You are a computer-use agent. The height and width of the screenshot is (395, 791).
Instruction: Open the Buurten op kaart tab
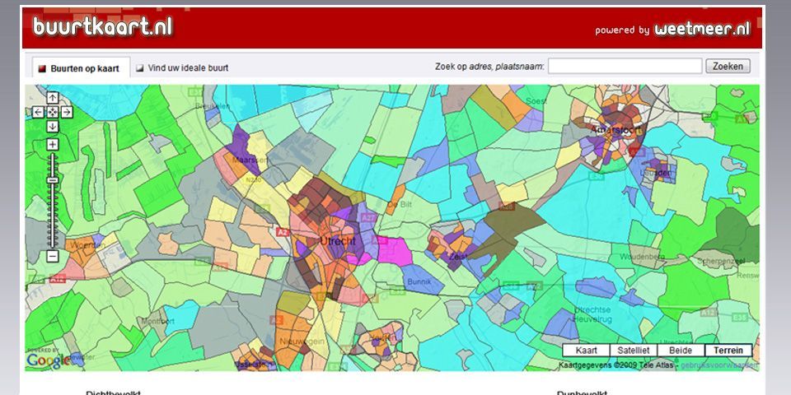pos(81,68)
